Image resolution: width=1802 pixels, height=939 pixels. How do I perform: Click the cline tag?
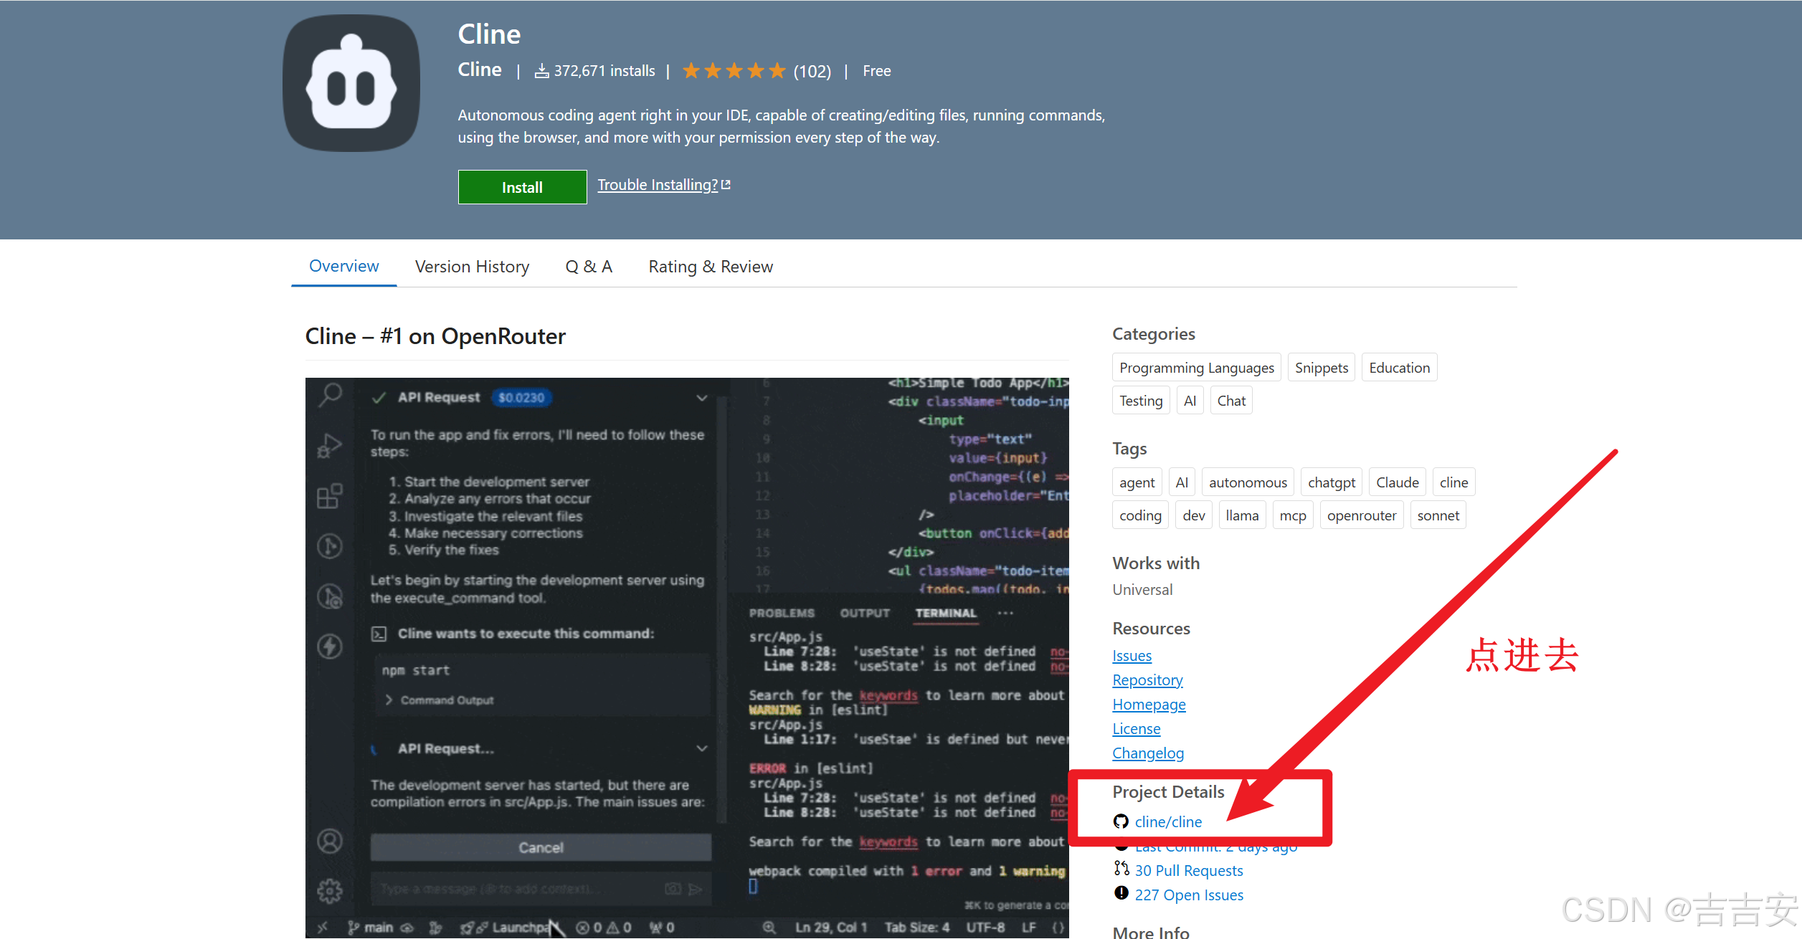click(x=1454, y=482)
